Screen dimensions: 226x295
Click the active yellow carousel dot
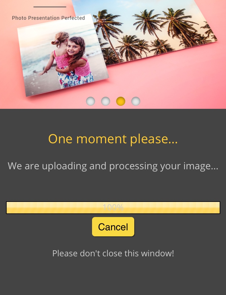(121, 101)
